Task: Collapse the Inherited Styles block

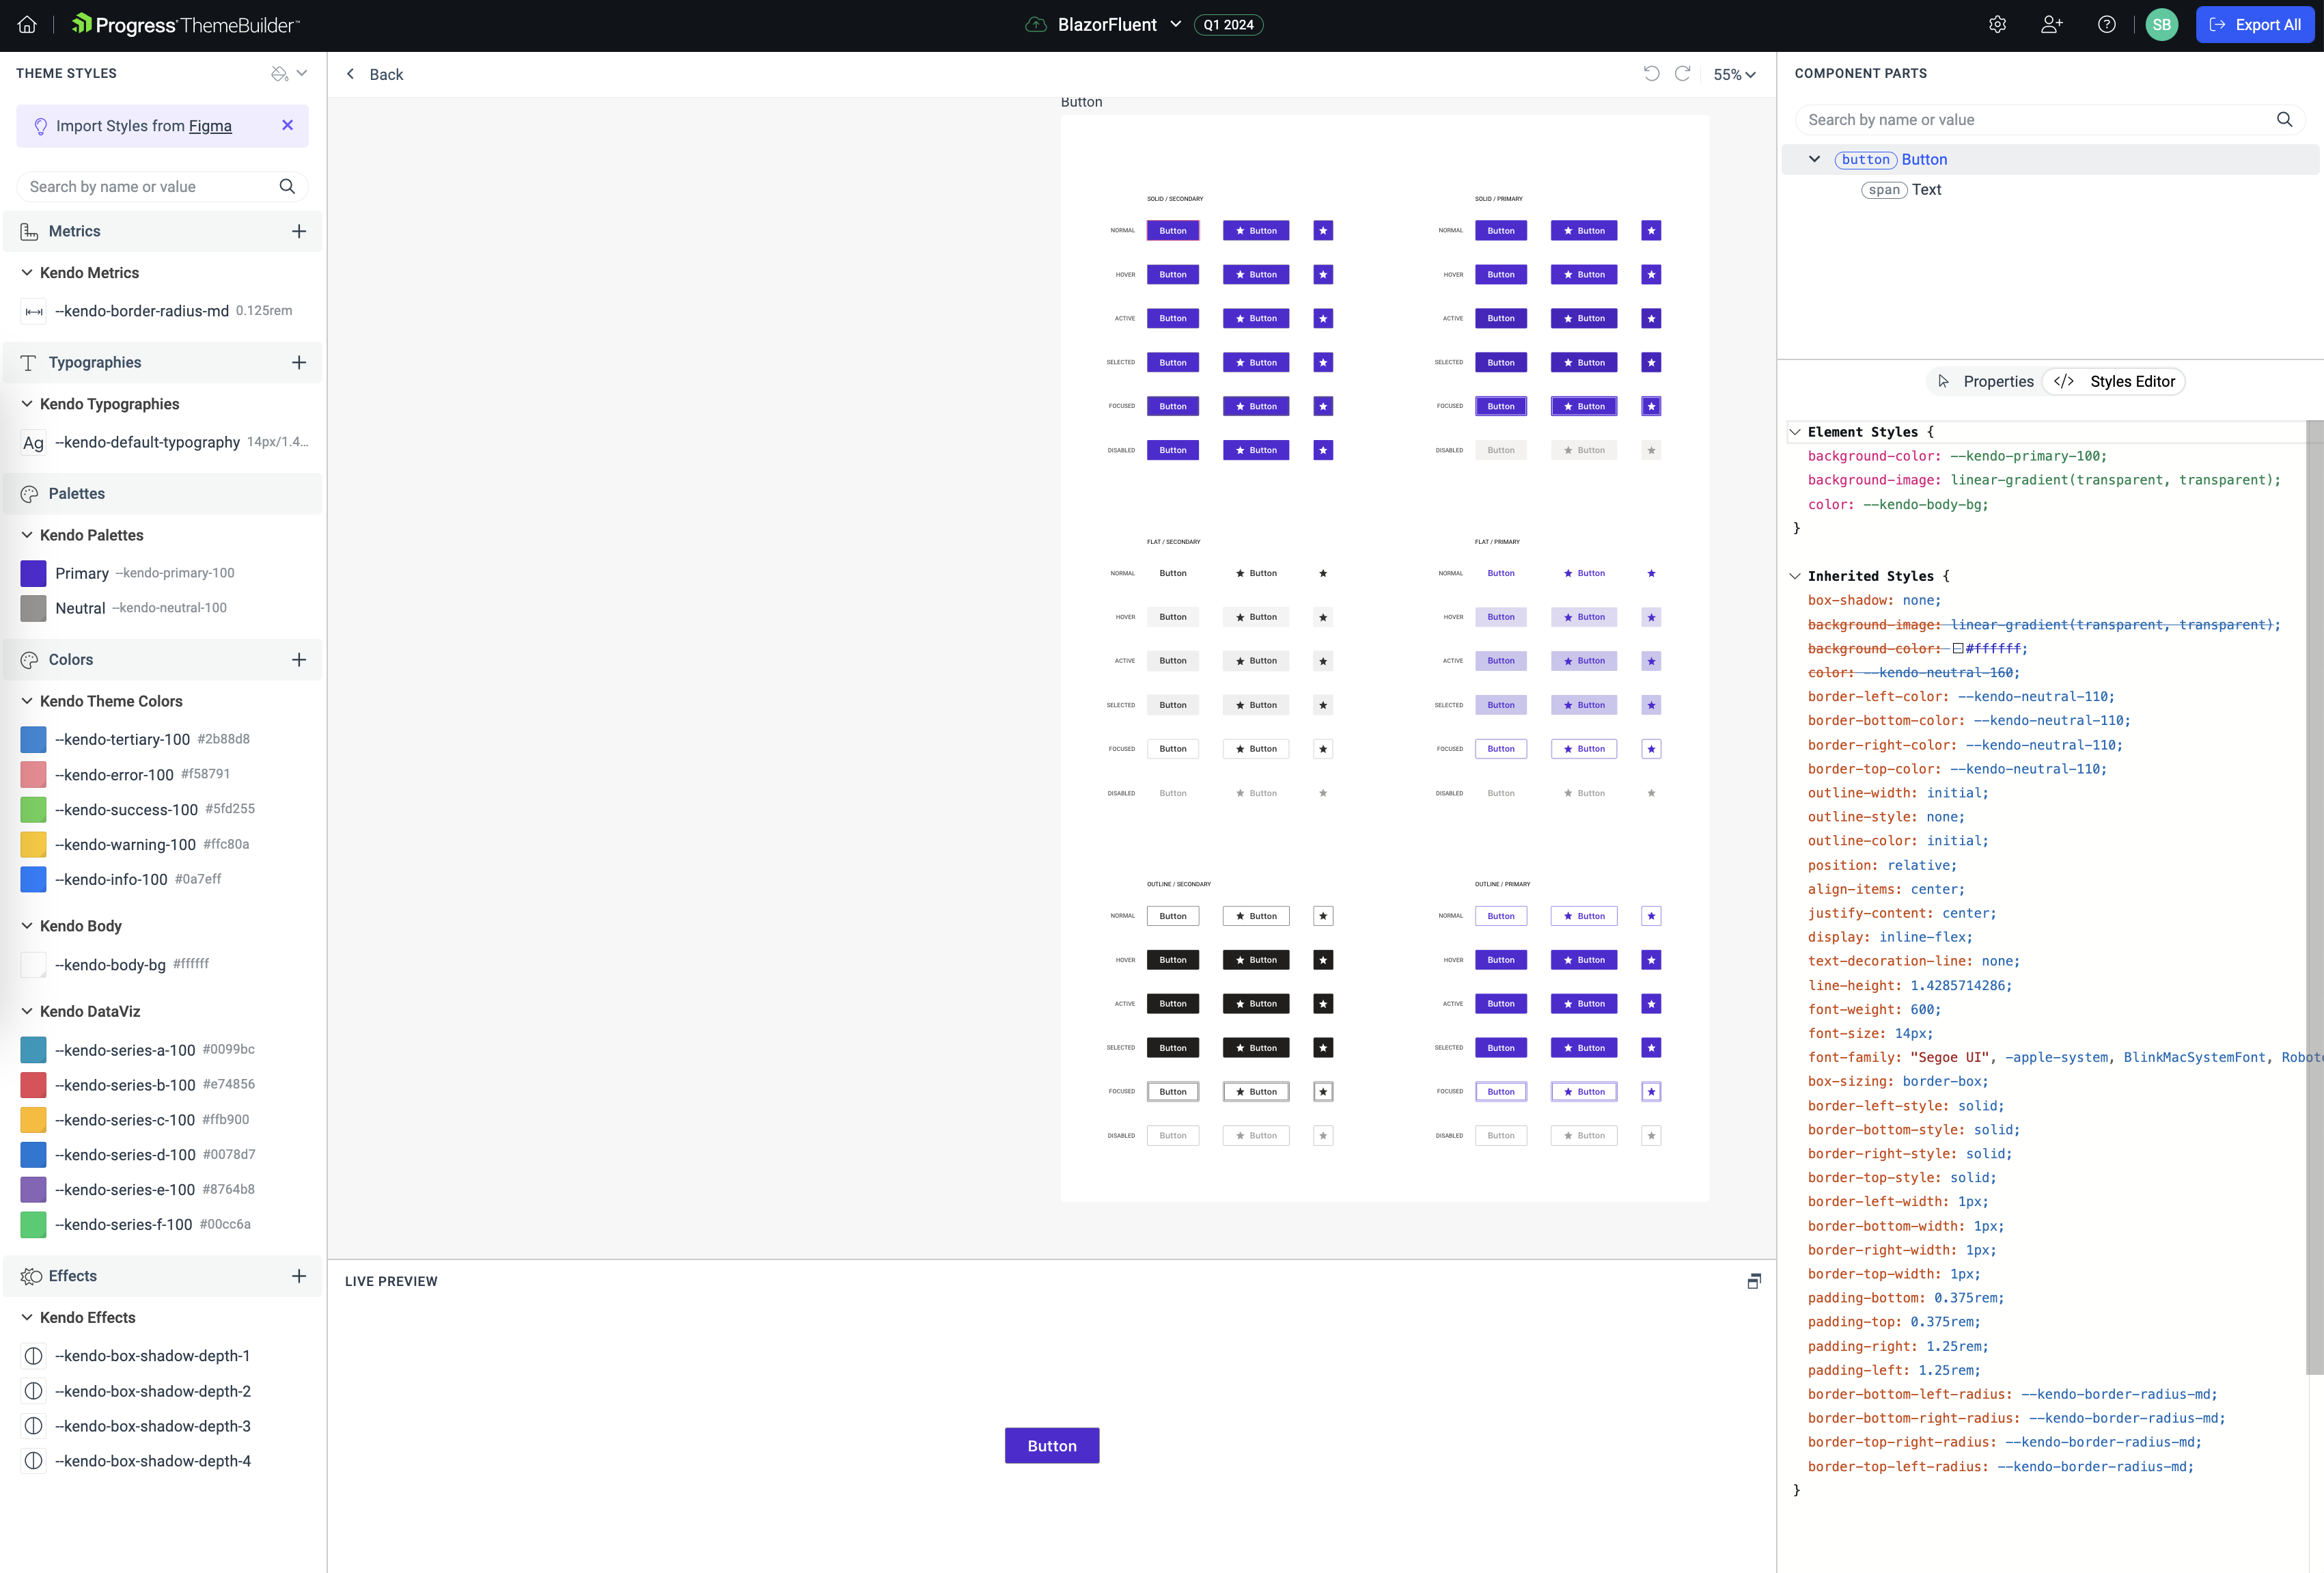Action: point(1795,576)
